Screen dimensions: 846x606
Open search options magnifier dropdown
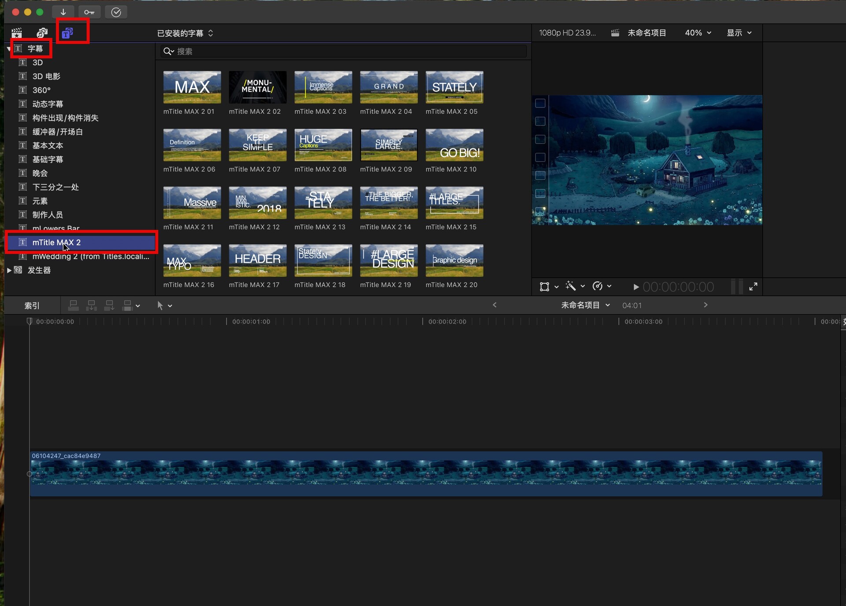pyautogui.click(x=169, y=52)
